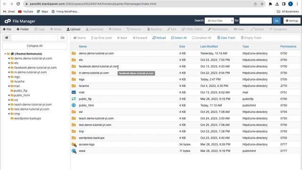The height and width of the screenshot is (170, 302).
Task: Click the www globe link icon
Action: (74, 151)
